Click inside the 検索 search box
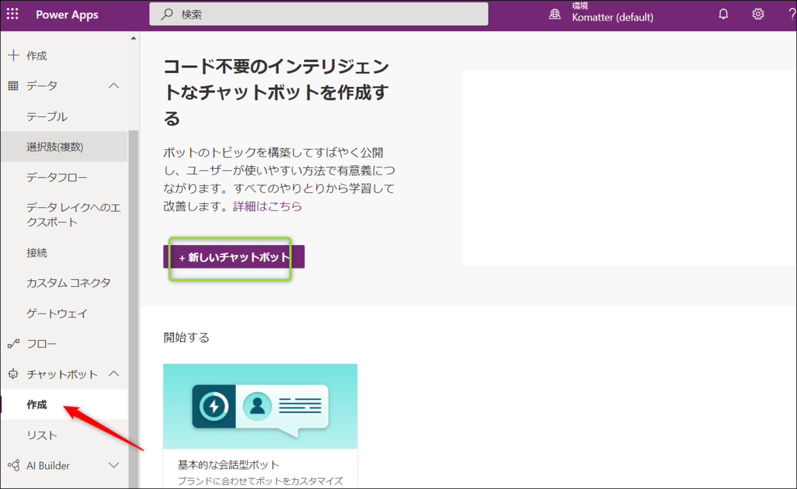 pos(319,14)
